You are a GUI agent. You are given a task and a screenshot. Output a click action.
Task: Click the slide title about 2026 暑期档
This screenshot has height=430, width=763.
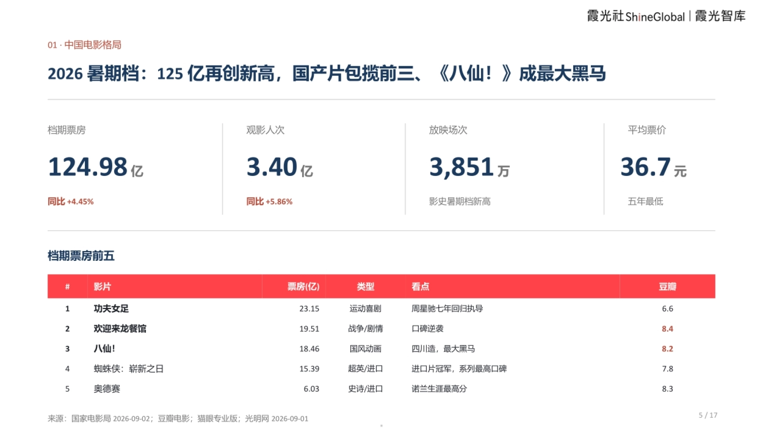(327, 74)
